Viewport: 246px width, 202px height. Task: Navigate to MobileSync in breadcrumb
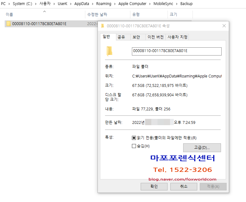pos(163,4)
